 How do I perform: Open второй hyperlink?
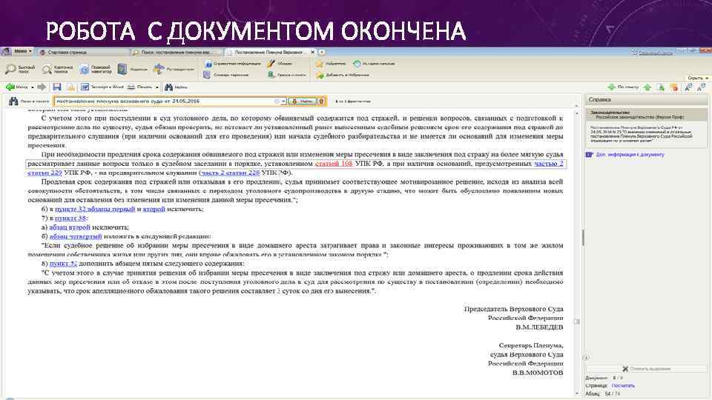[x=154, y=209]
